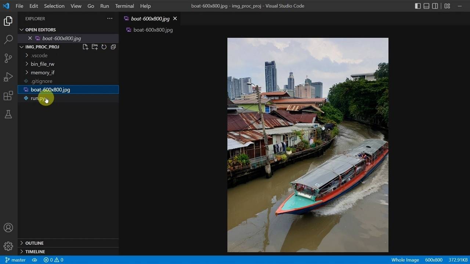
Task: Click the 372.91KB file size
Action: point(458,260)
